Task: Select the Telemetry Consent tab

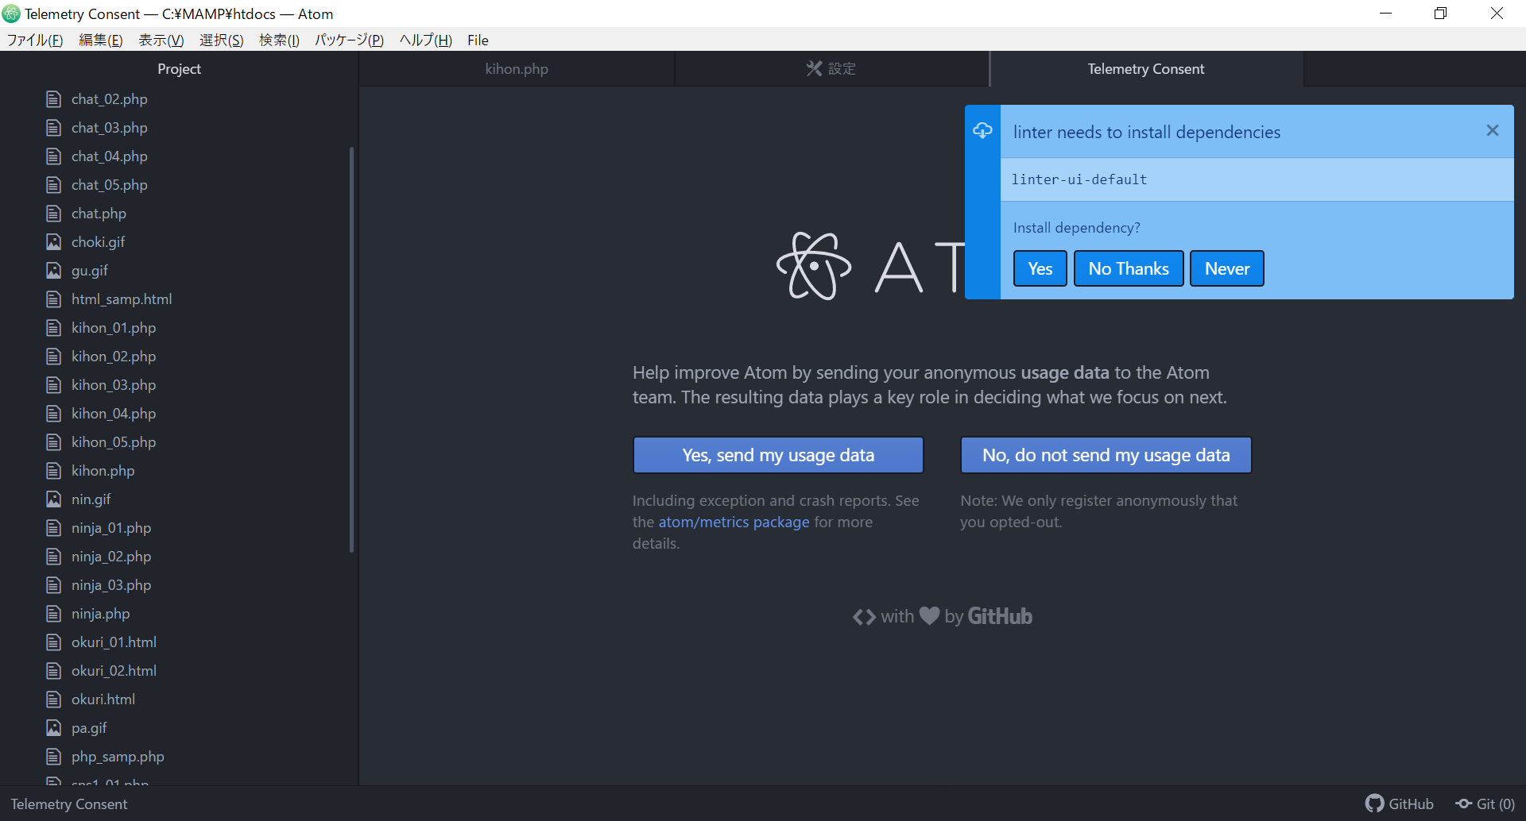Action: 1146,69
